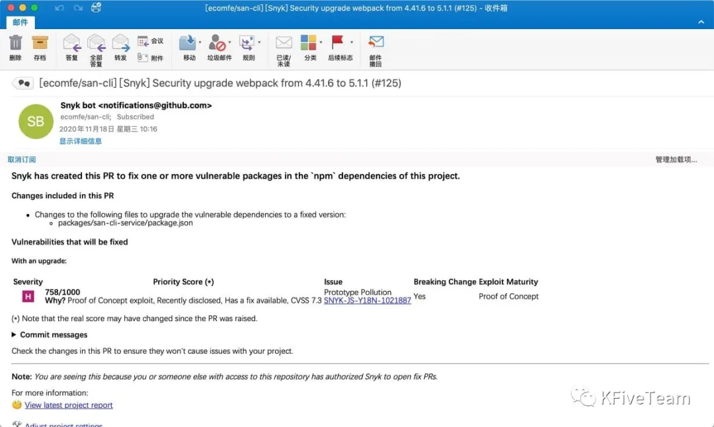Flag the message for follow up

(x=337, y=43)
